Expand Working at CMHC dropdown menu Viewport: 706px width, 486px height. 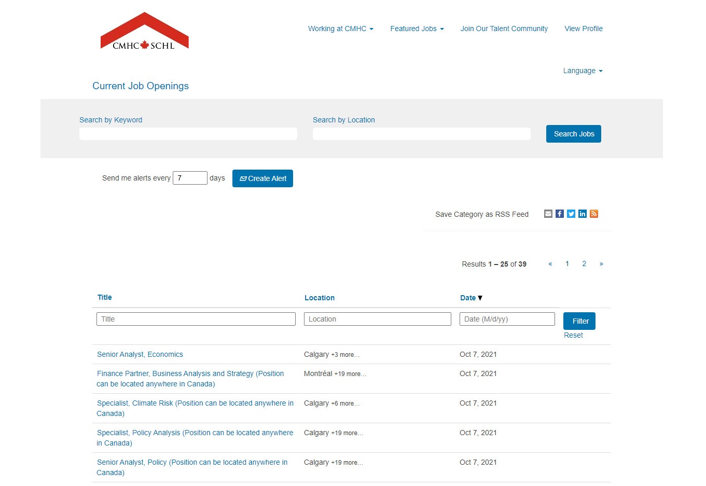[x=340, y=29]
